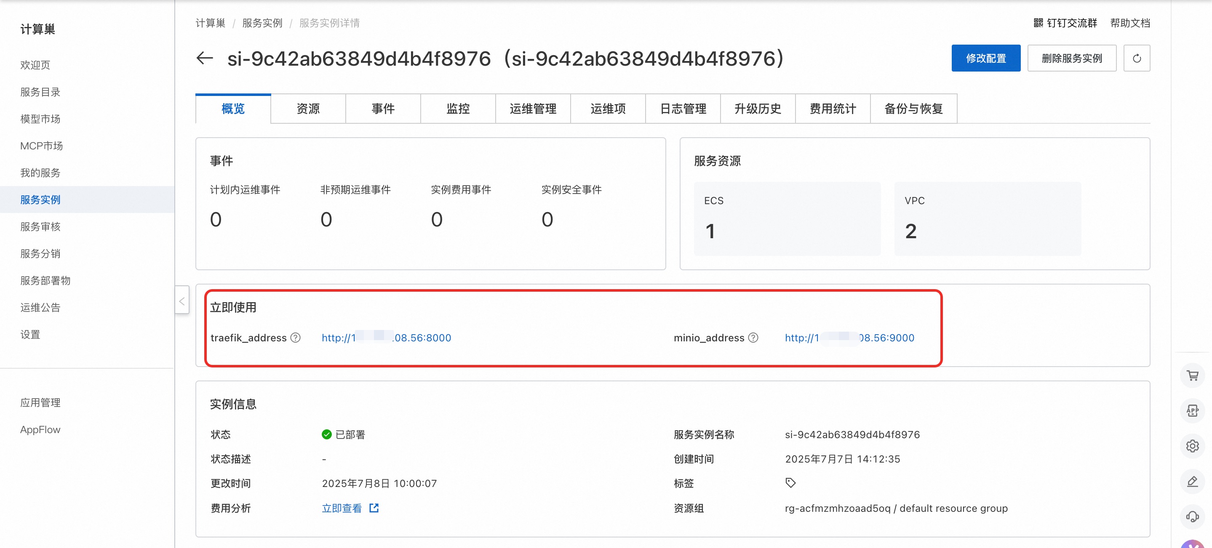Click the 立即查看 cost analysis link
Image resolution: width=1212 pixels, height=548 pixels.
tap(342, 508)
